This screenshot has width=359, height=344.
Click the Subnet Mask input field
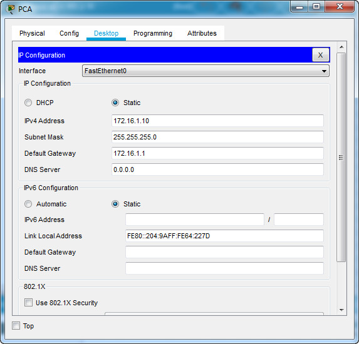(217, 137)
